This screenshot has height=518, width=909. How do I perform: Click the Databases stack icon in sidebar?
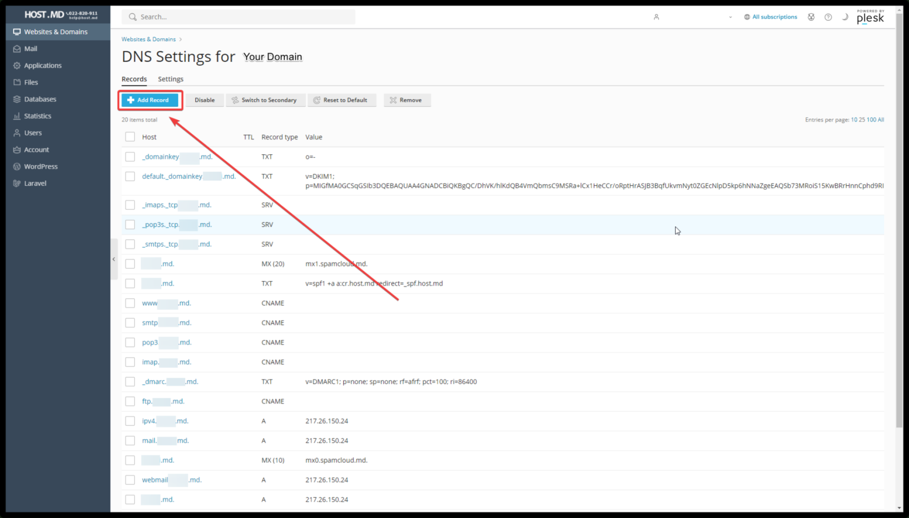click(x=17, y=99)
